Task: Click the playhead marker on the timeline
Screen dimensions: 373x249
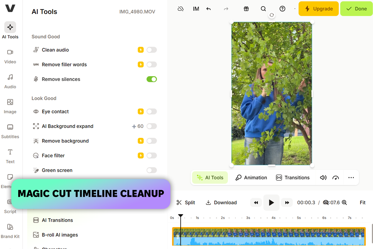Action: pos(181,216)
